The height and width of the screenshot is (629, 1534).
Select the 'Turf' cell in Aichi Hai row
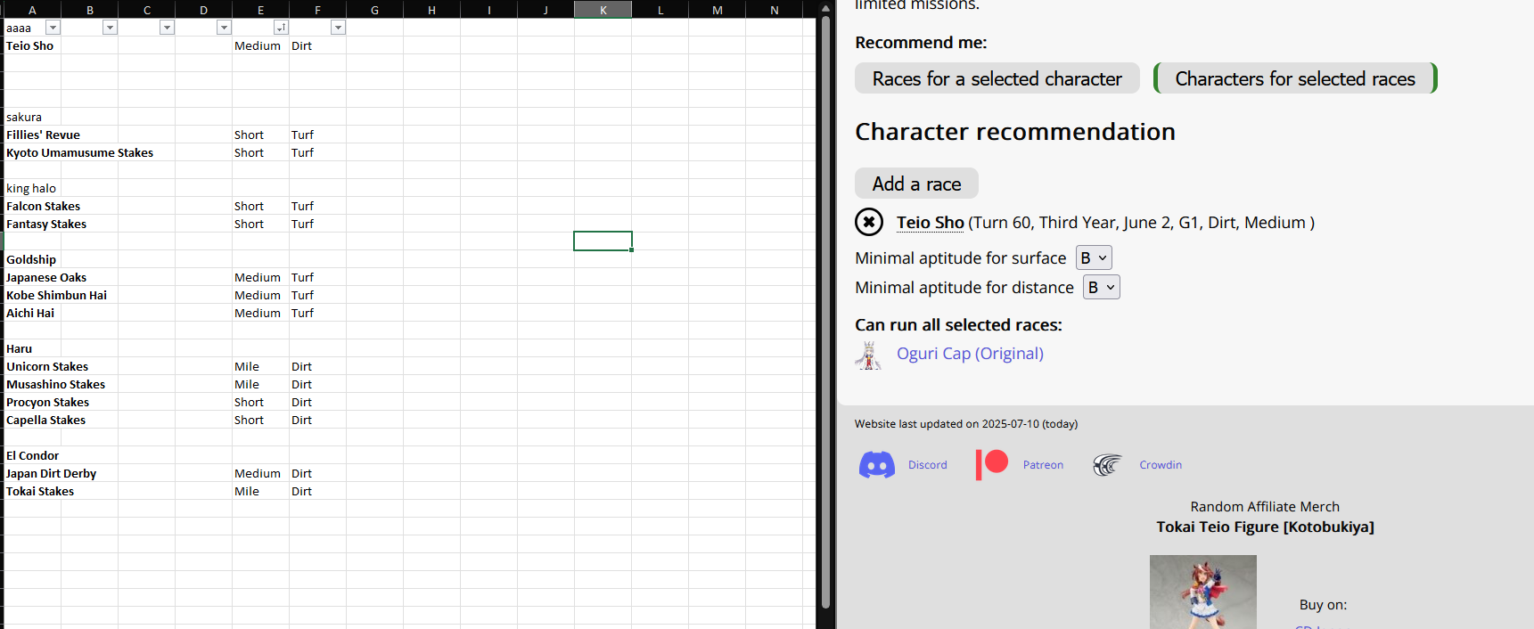(318, 313)
